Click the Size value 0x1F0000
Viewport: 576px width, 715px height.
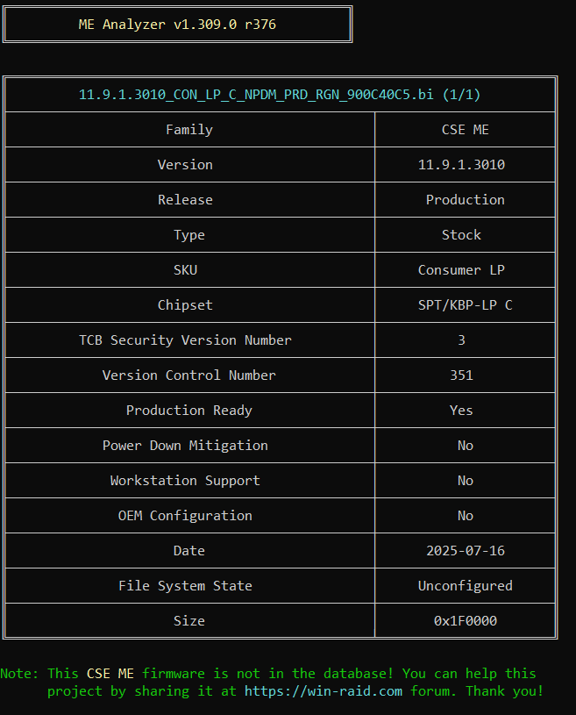tap(465, 621)
